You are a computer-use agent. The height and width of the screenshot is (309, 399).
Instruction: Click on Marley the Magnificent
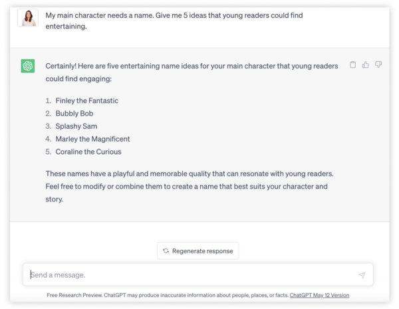point(92,139)
